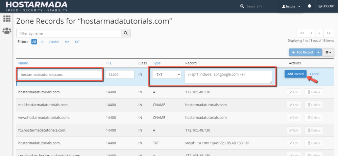Filter records by TXT type
338x156 pixels.
click(x=77, y=42)
